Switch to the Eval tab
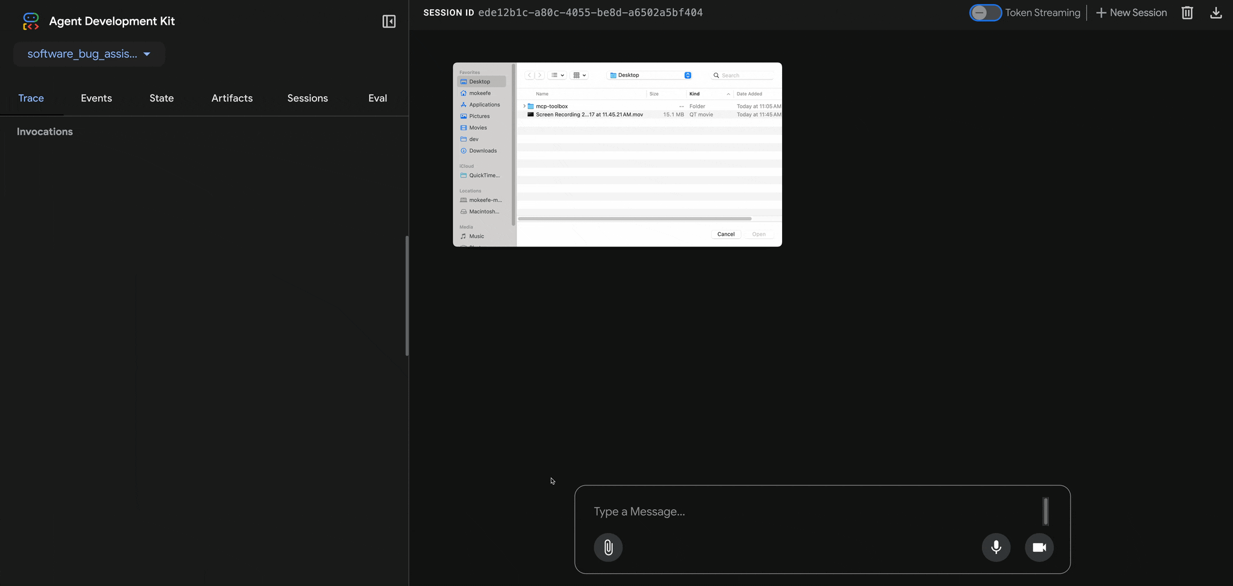The width and height of the screenshot is (1233, 586). [x=377, y=98]
